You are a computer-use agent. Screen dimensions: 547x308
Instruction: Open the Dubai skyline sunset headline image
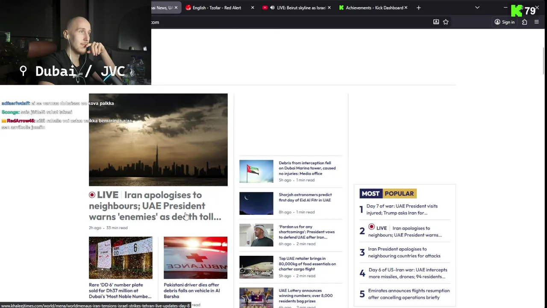[x=158, y=139]
